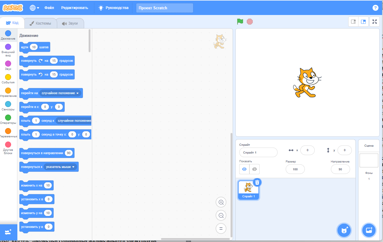Click the изменить x на block
Screen dimensions: 383x242
point(36,186)
